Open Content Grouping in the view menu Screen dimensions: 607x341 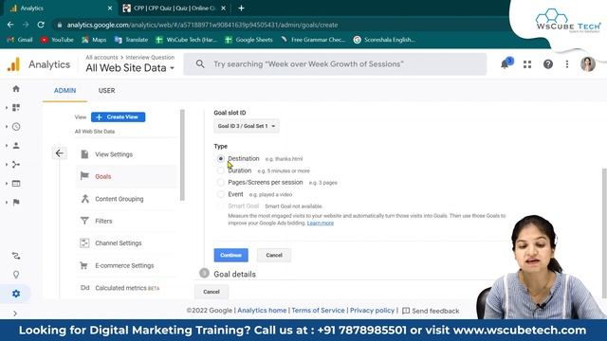coord(126,199)
